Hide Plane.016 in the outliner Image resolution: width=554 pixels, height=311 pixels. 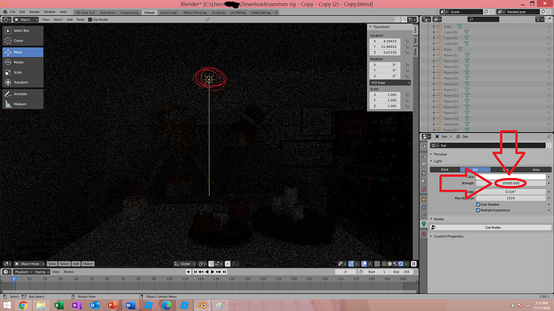click(x=548, y=84)
